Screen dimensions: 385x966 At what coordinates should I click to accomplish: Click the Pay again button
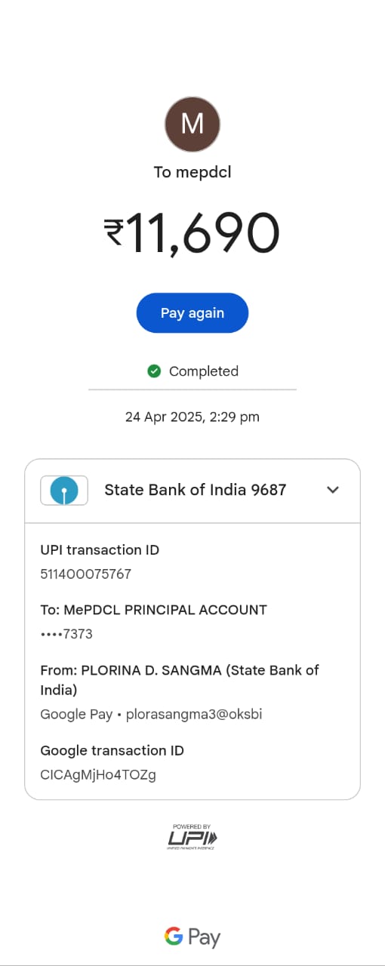click(x=192, y=312)
